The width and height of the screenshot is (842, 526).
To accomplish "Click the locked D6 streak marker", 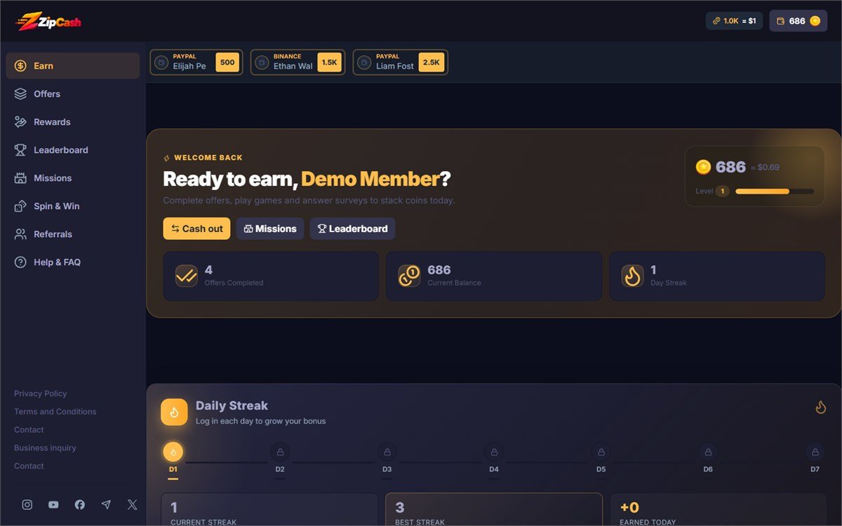I will 708,452.
